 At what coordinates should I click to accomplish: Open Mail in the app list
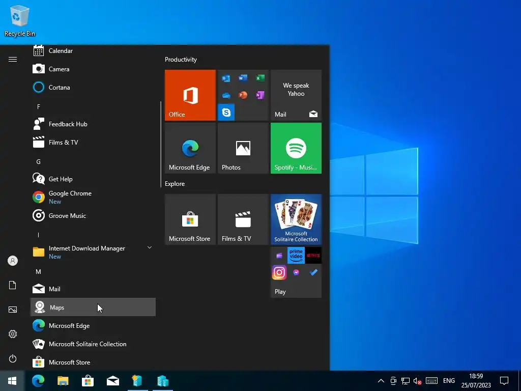click(93, 289)
